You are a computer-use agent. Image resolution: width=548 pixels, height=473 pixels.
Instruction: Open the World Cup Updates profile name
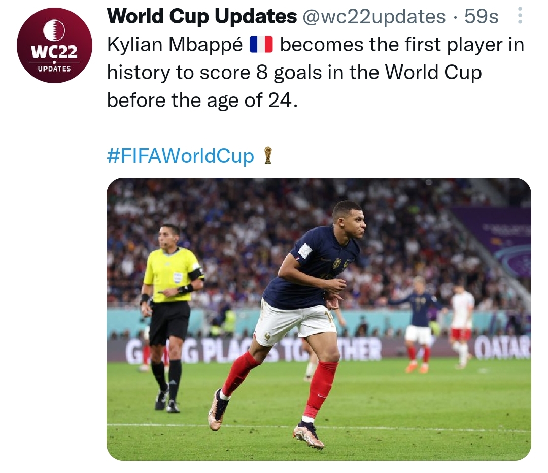(202, 17)
